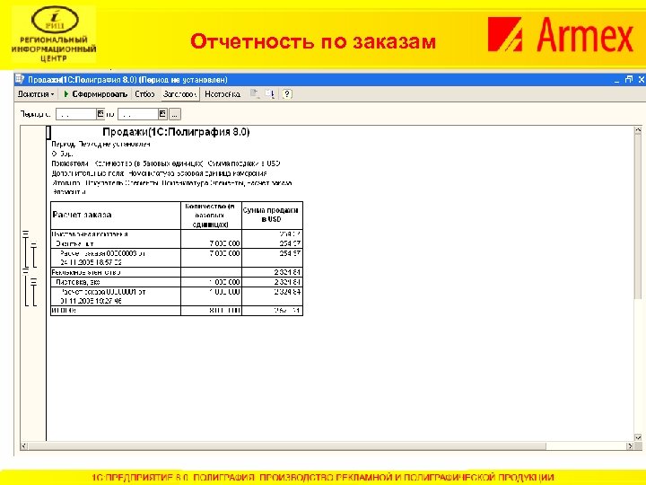
Task: Open the Действия dropdown menu
Action: pyautogui.click(x=35, y=94)
